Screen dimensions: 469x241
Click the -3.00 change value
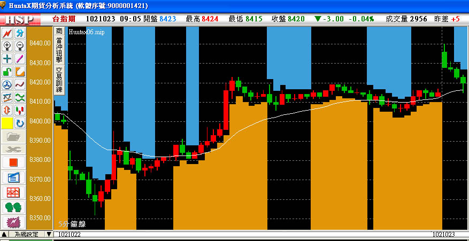333,19
